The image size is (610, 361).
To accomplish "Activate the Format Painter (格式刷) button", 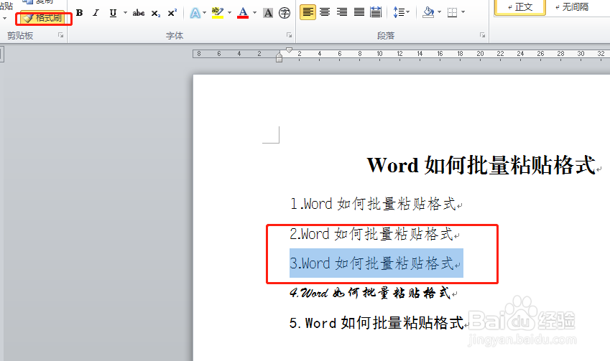I will point(43,18).
